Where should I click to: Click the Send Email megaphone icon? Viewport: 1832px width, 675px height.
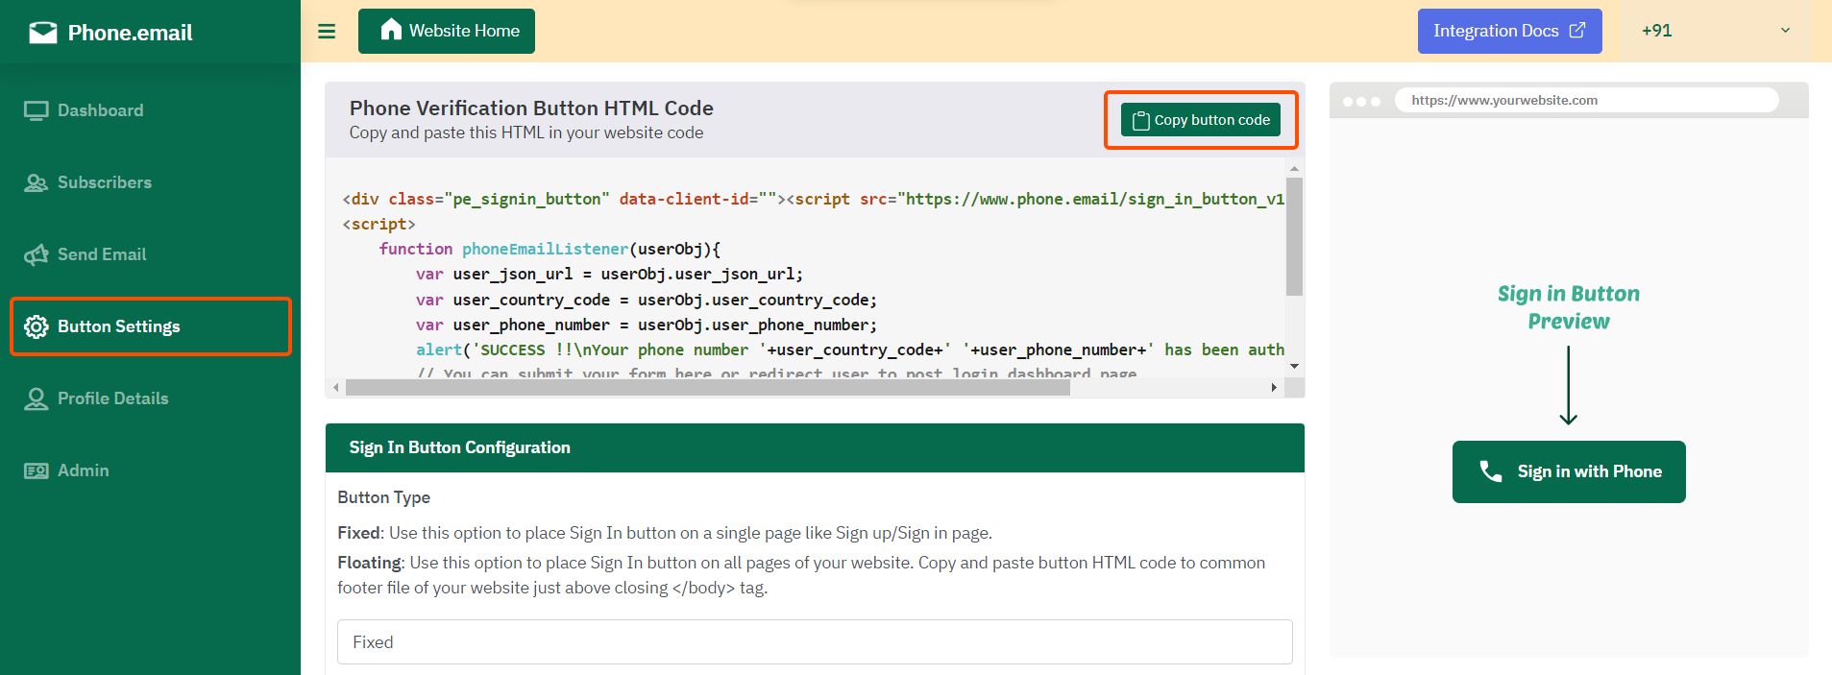click(x=37, y=254)
